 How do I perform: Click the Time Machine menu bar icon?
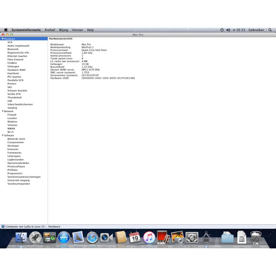point(222,30)
